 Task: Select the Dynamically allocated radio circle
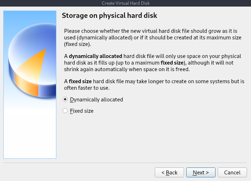point(65,99)
